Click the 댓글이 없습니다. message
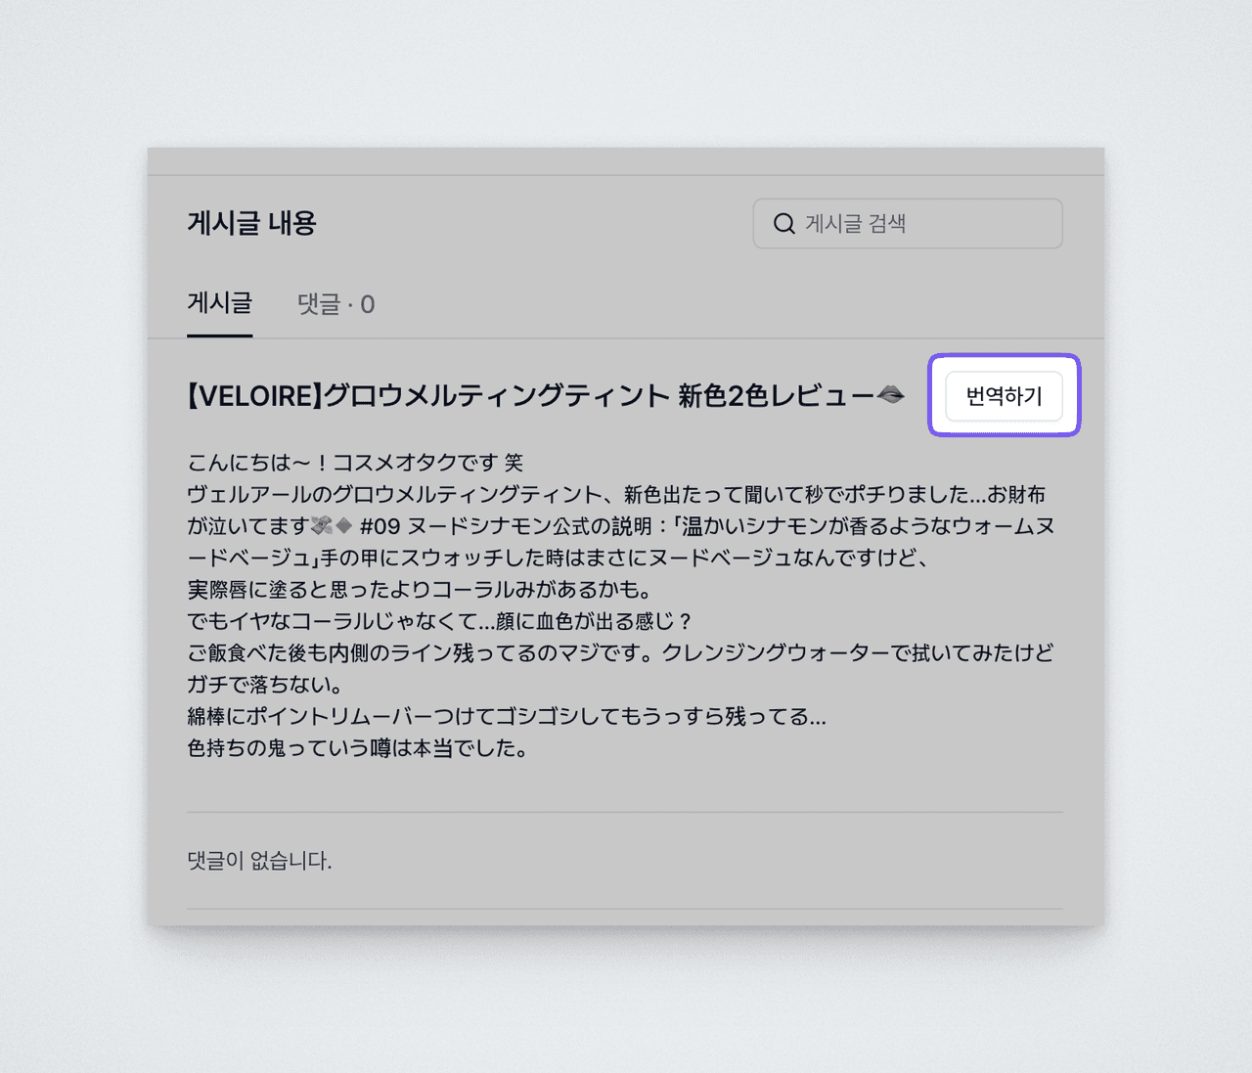 point(259,861)
